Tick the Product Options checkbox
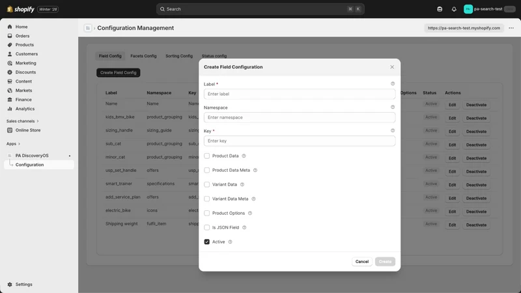This screenshot has width=521, height=293. pyautogui.click(x=206, y=213)
